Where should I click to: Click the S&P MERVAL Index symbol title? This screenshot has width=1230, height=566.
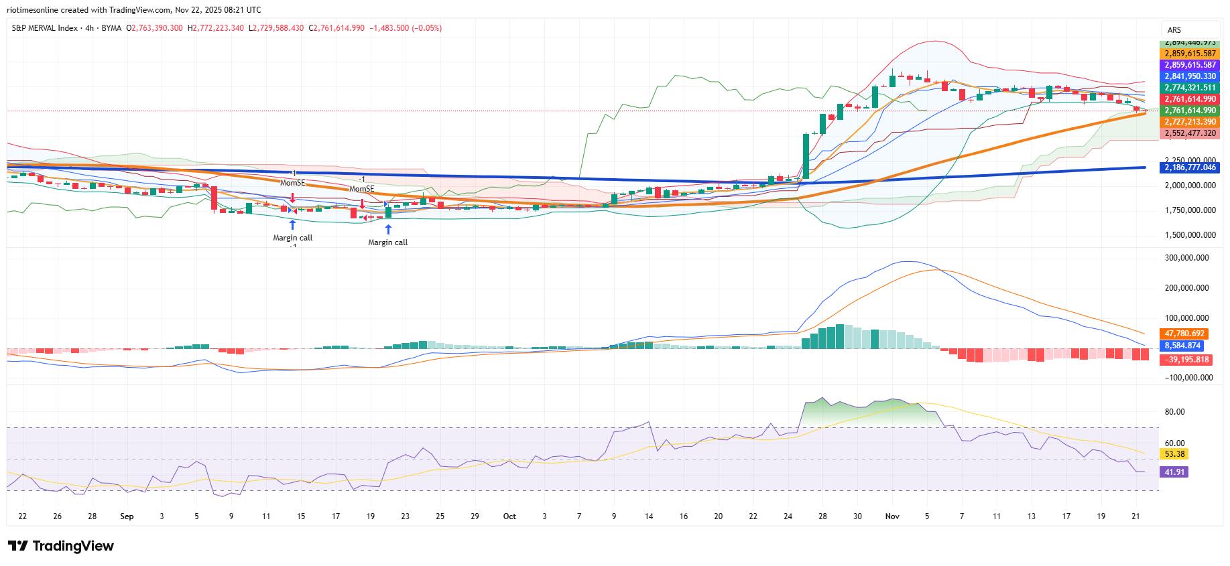click(x=44, y=28)
